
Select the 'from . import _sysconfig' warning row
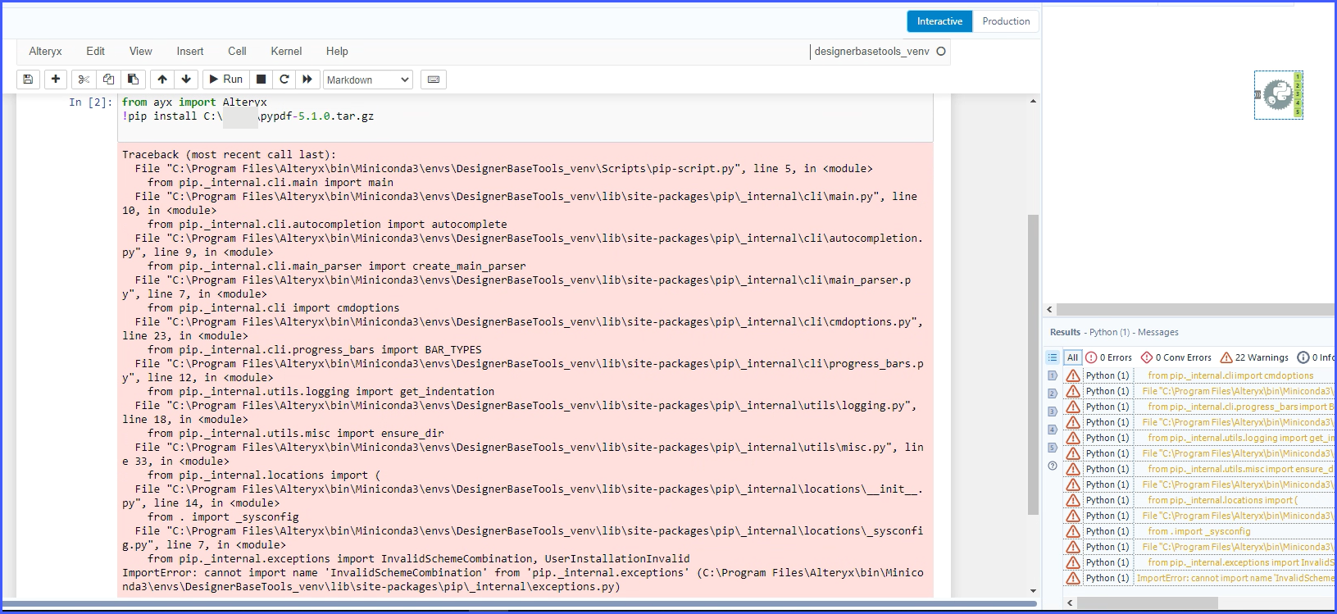[x=1198, y=531]
